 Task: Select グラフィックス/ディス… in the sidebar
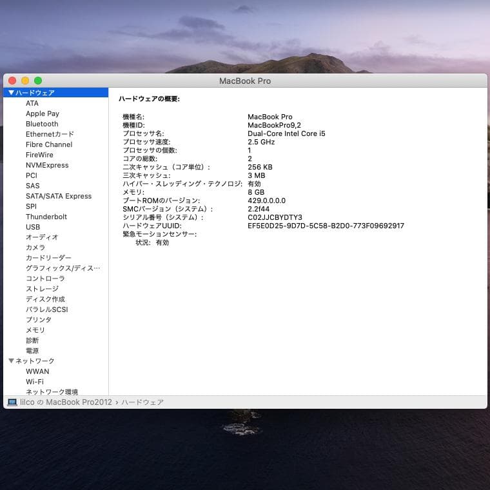click(63, 268)
